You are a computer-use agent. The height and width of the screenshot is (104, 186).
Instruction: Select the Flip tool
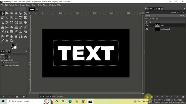pyautogui.click(x=12, y=22)
